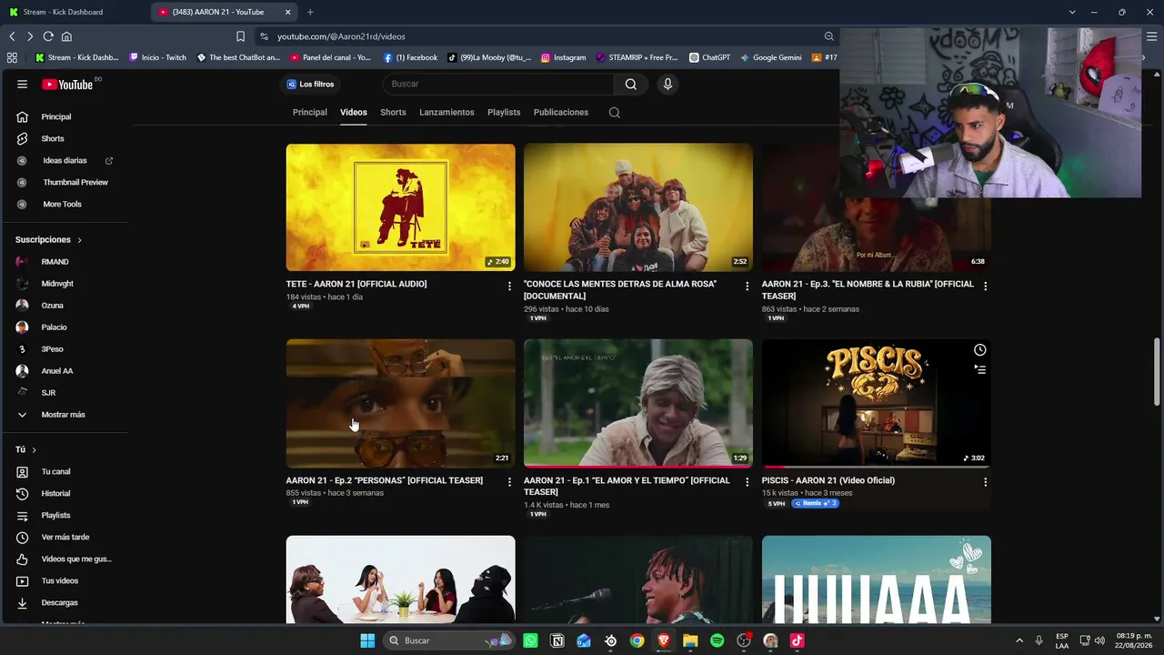
Task: Show hidden system tray icons
Action: click(1019, 640)
